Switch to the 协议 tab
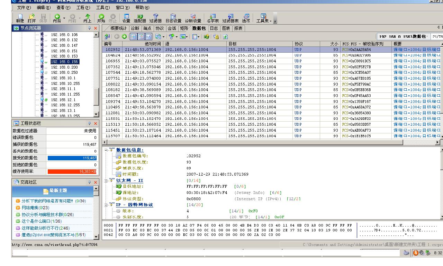Image resolution: width=443 pixels, height=266 pixels. pyautogui.click(x=160, y=28)
